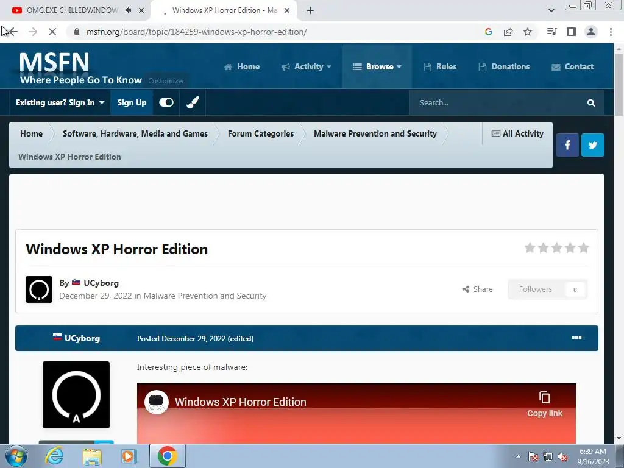Mute the YouTube tab speaker icon

pos(128,10)
